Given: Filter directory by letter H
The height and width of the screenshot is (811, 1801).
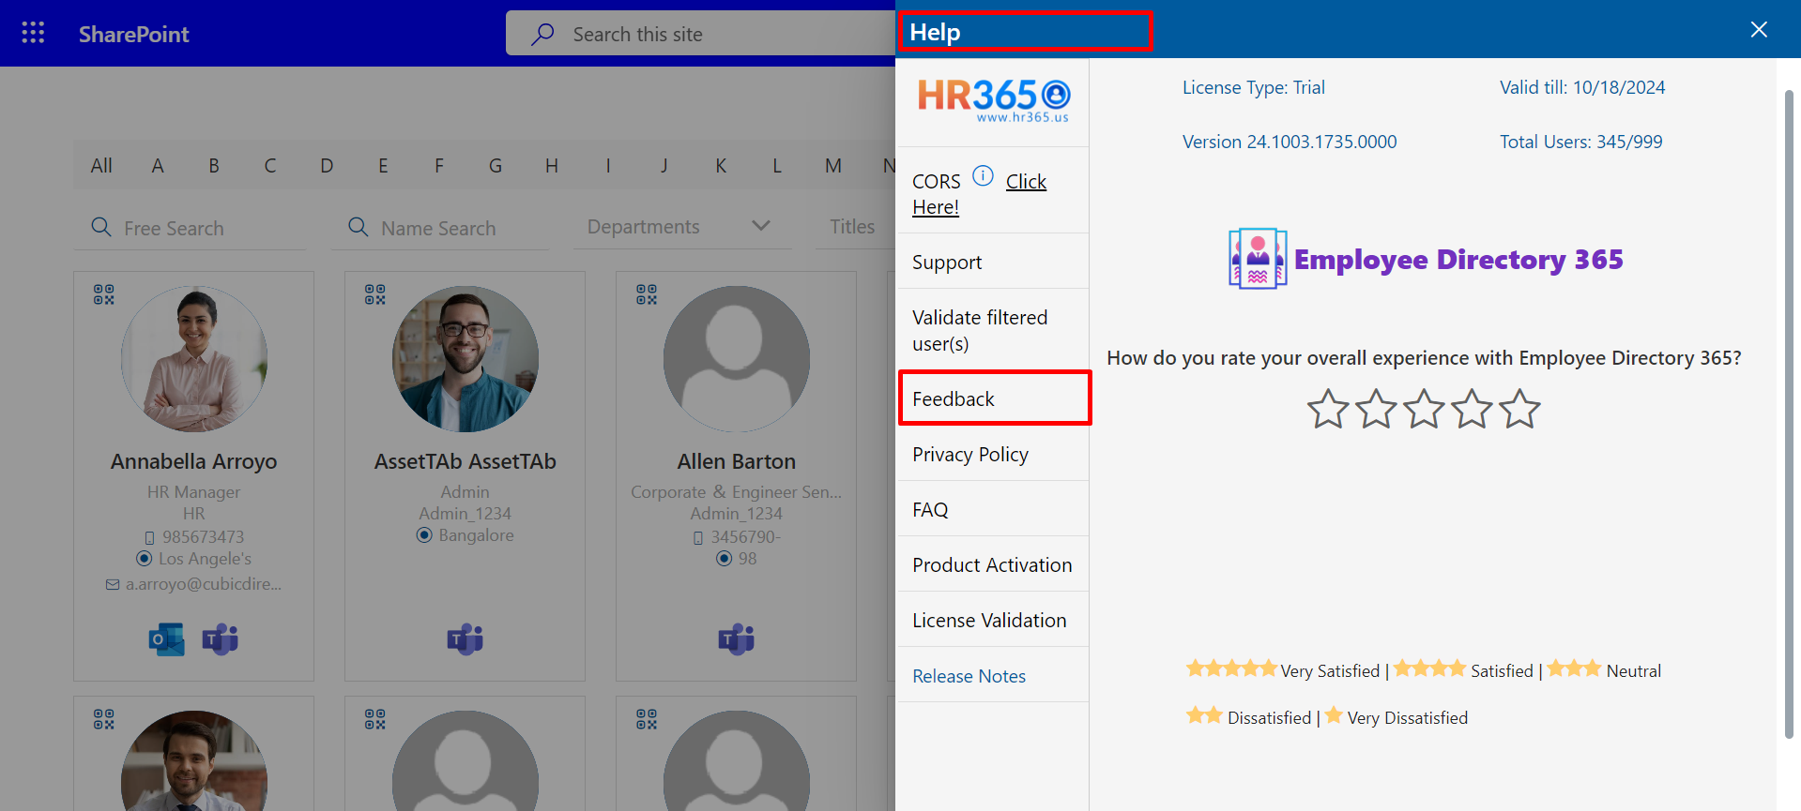Looking at the screenshot, I should (552, 166).
